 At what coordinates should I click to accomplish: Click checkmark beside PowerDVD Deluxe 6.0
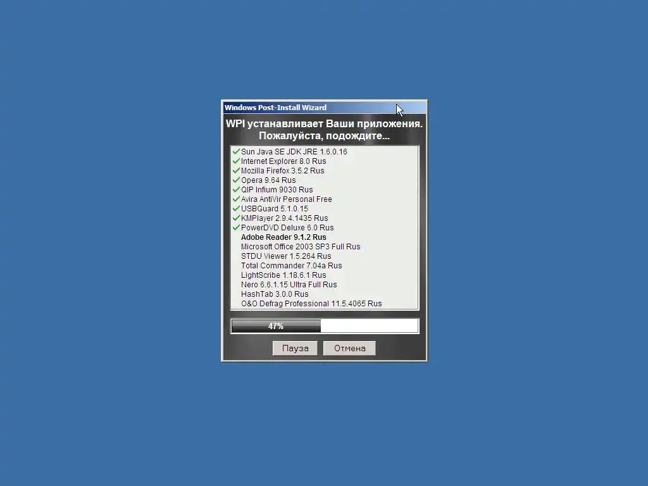coord(236,227)
